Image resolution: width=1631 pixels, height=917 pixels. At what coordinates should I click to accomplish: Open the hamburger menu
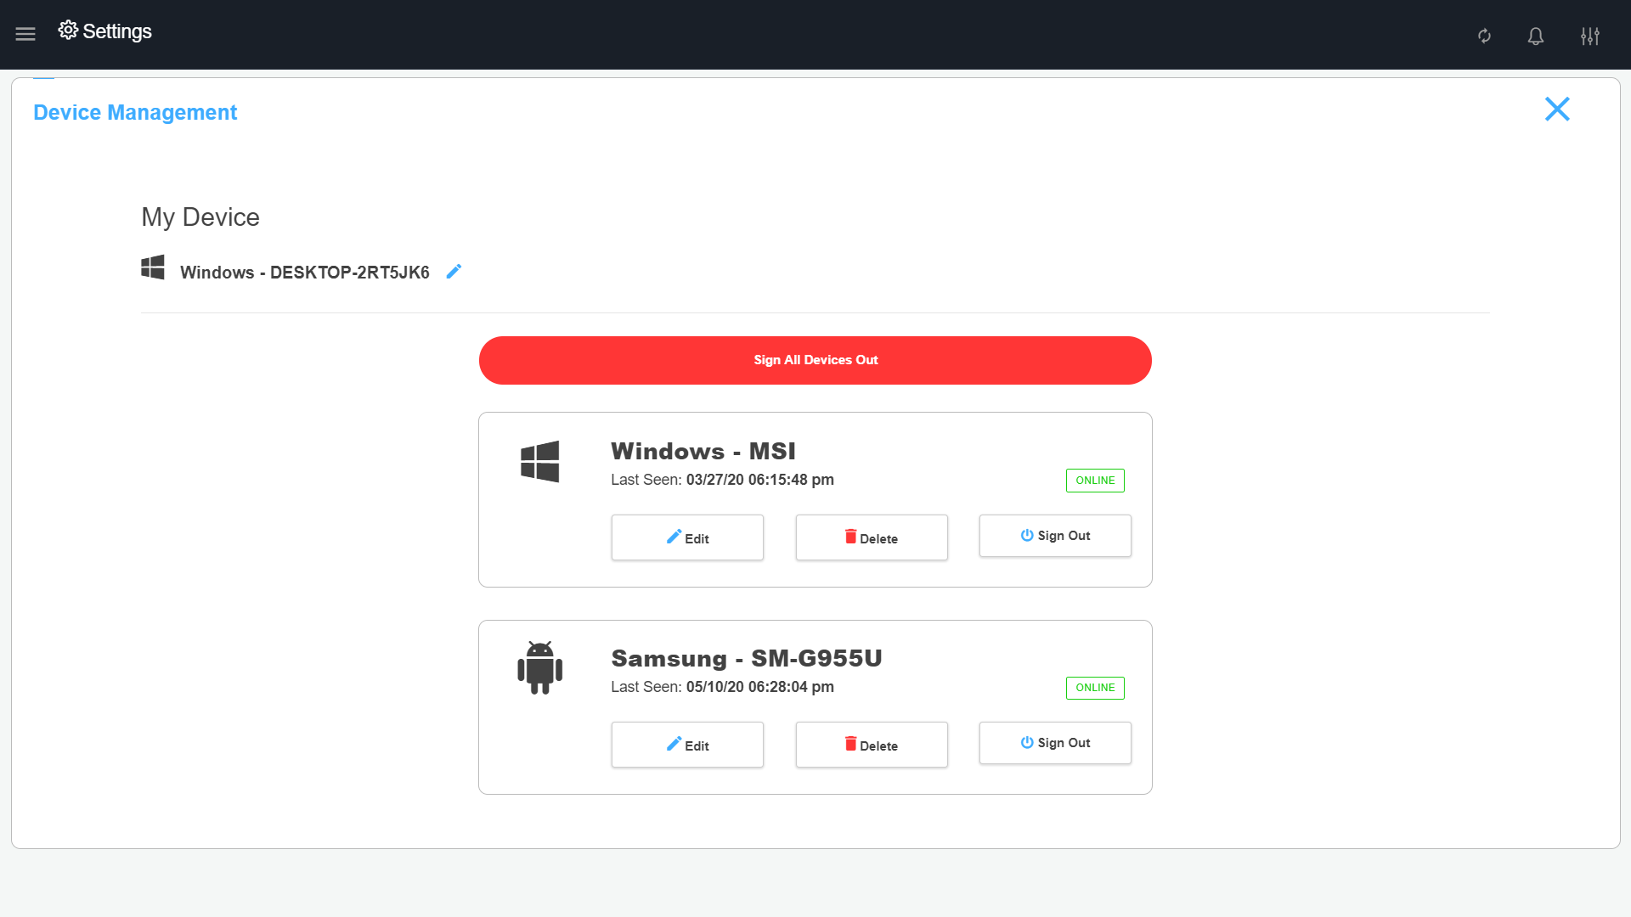coord(25,34)
